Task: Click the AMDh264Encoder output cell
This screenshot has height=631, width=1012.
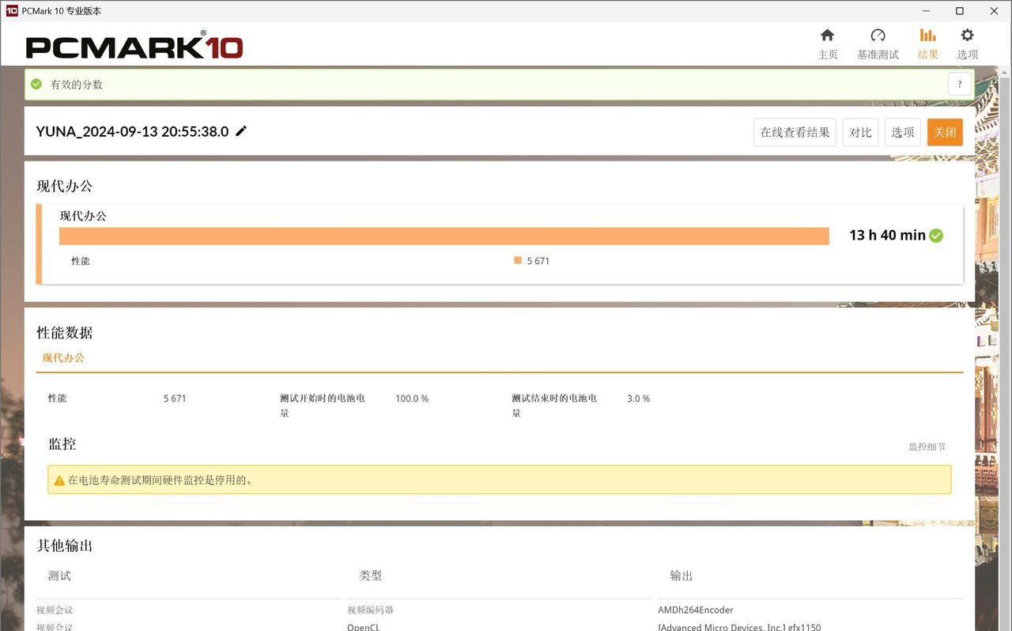Action: pos(696,610)
